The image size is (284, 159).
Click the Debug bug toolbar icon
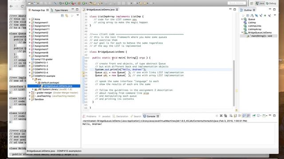(61, 3)
